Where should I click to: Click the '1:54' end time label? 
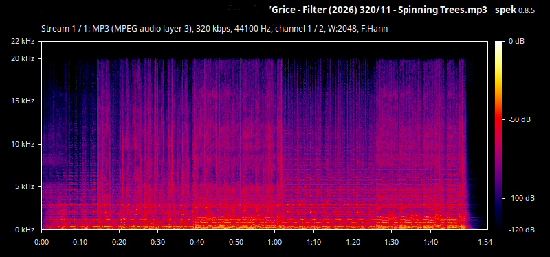point(485,242)
